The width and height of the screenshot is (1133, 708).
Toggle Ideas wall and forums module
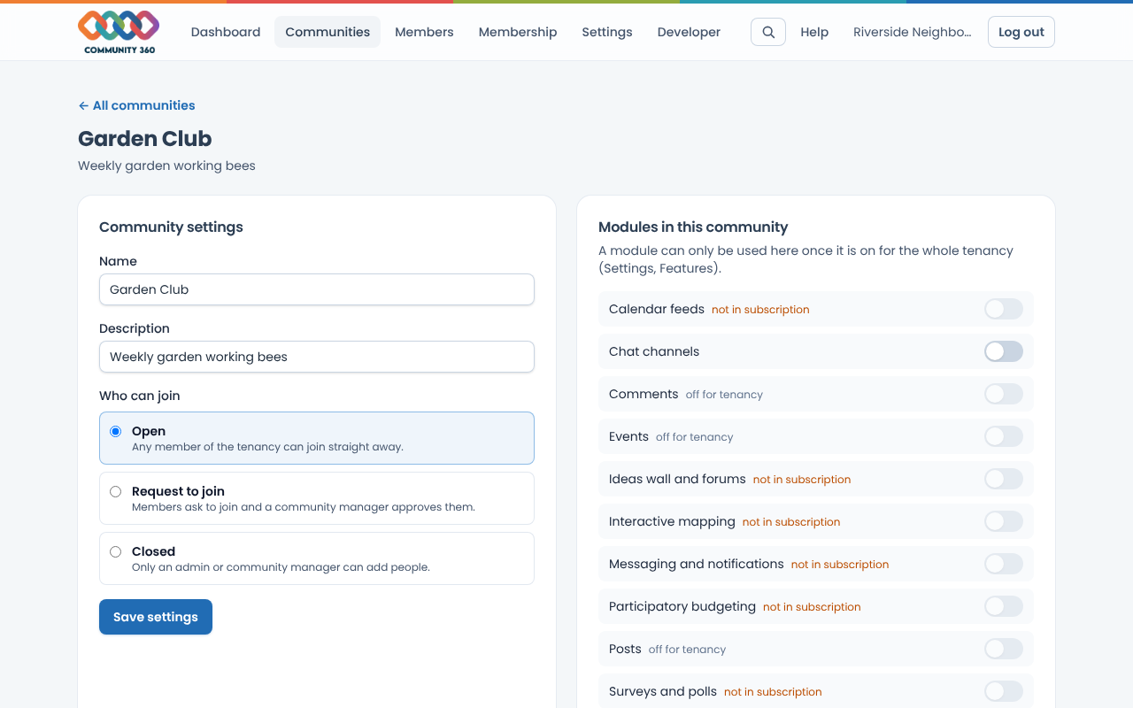[1004, 479]
